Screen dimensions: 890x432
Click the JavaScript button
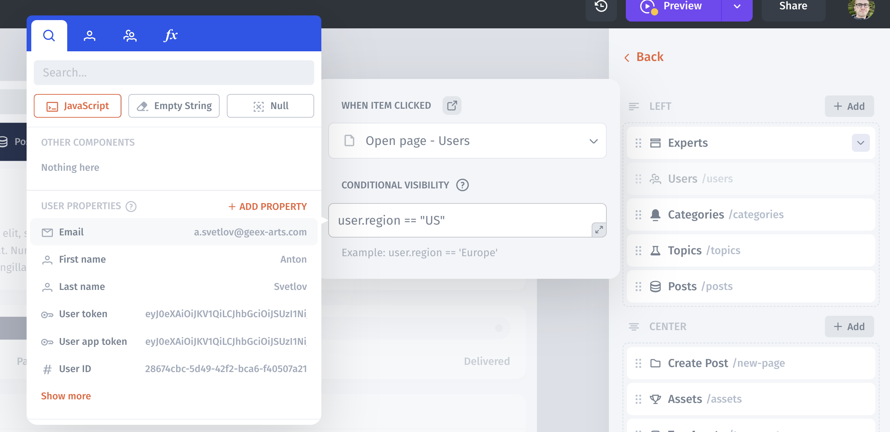click(78, 106)
